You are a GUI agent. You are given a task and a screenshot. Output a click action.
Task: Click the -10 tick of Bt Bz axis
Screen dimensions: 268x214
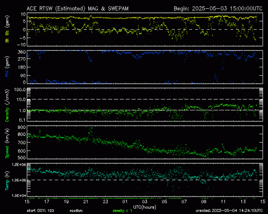pyautogui.click(x=21, y=44)
